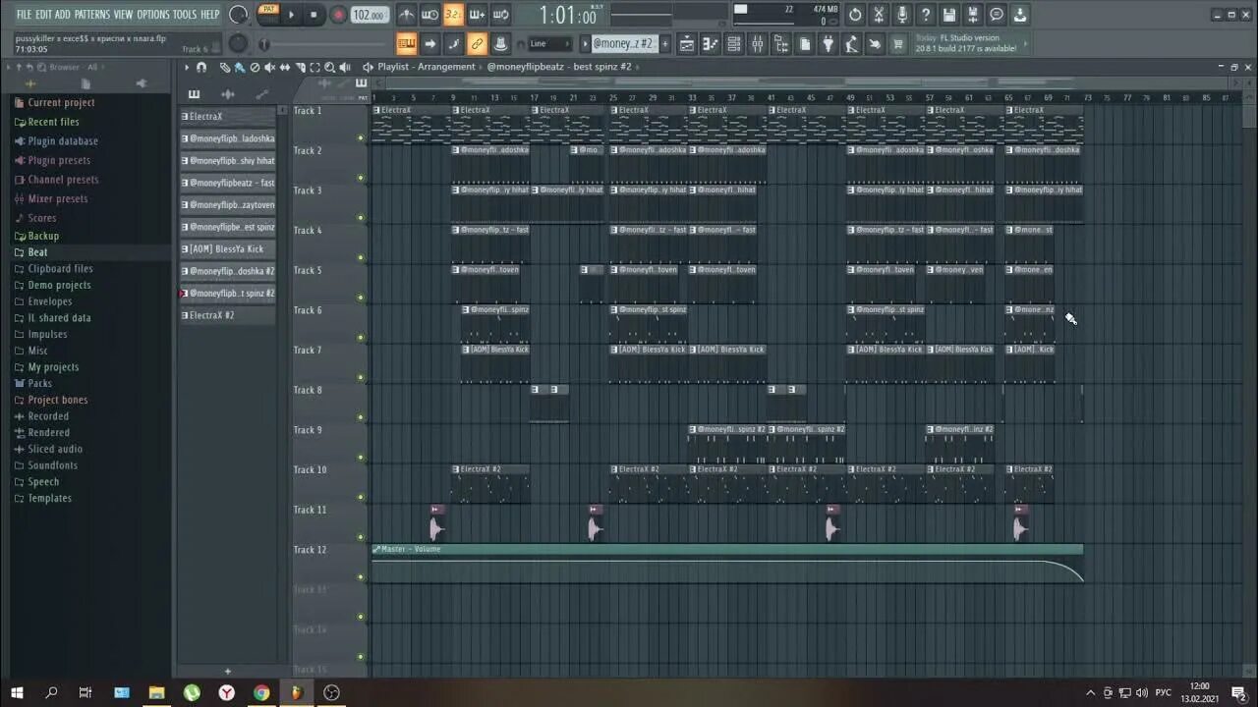Open the OPTIONS menu

pyautogui.click(x=153, y=15)
